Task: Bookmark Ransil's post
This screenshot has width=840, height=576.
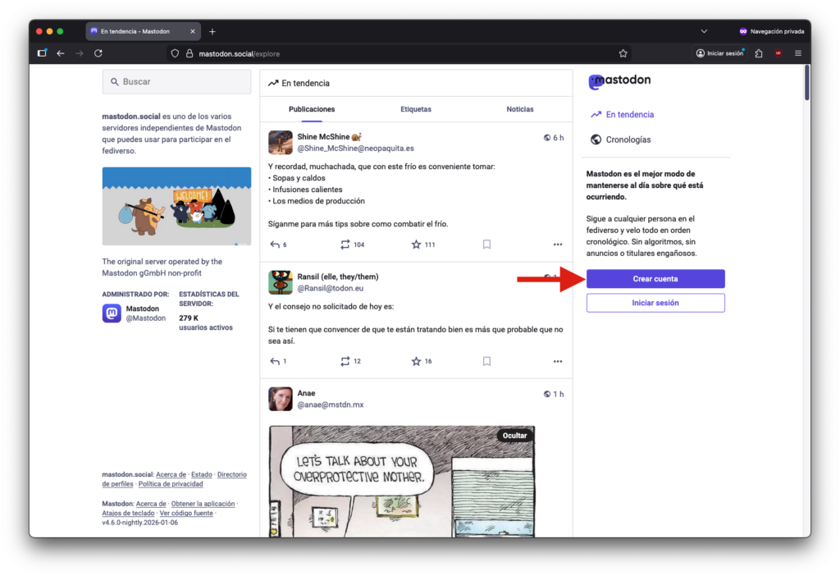Action: tap(486, 360)
